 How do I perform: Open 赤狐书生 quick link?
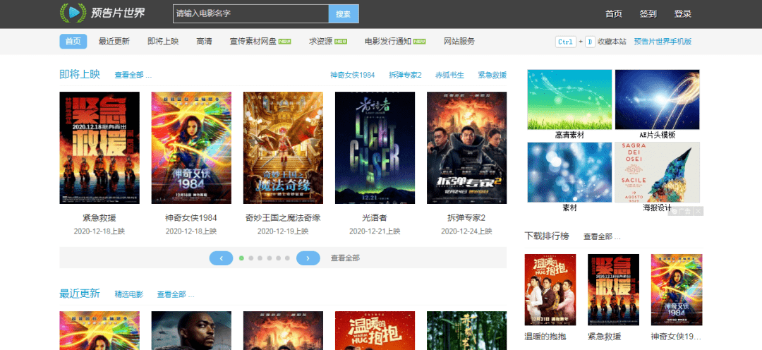pos(449,76)
